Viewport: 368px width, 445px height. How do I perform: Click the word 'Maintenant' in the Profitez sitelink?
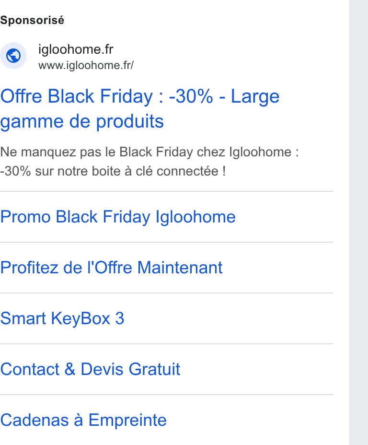(x=180, y=268)
